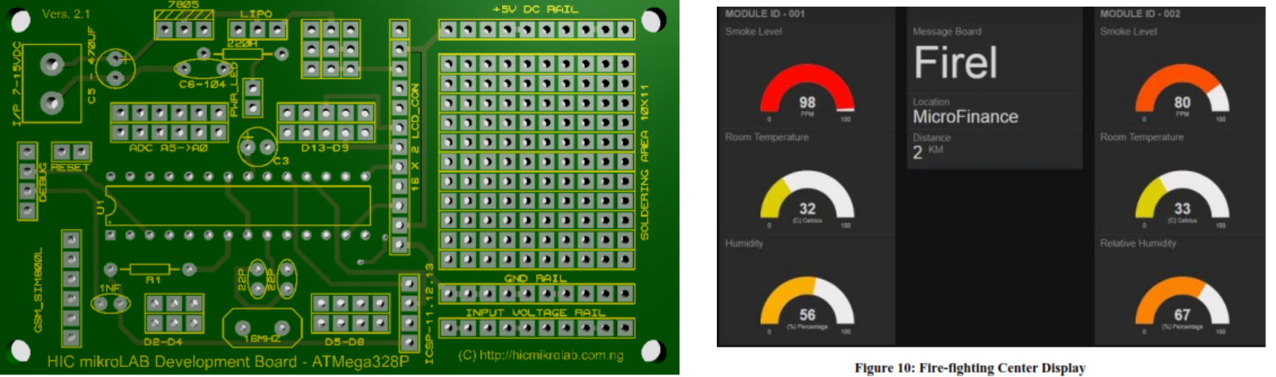
Task: Click the U1 ATMega328P chip outline
Action: (x=237, y=205)
